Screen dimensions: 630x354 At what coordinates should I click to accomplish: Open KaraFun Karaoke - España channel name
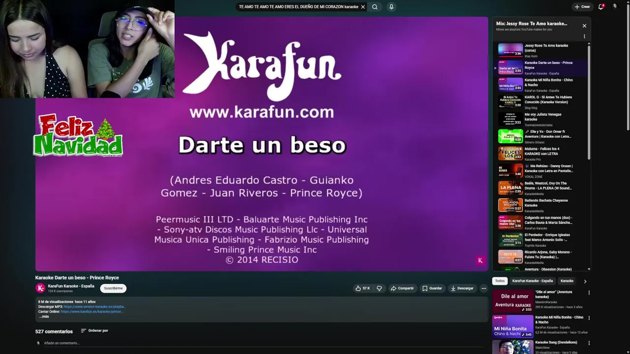pyautogui.click(x=71, y=286)
